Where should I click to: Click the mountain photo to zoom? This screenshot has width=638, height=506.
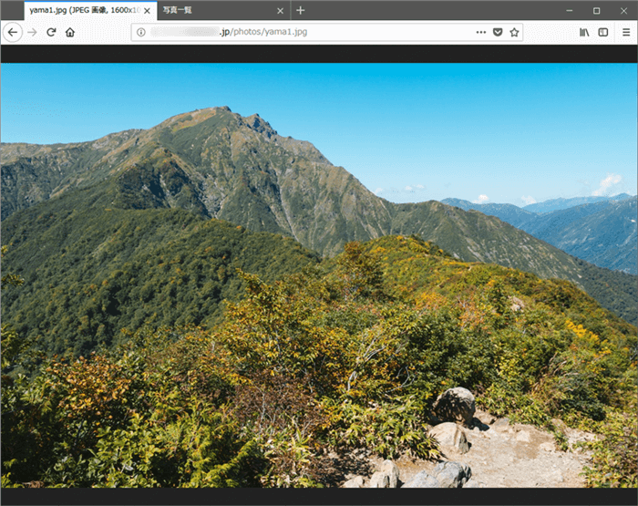[319, 274]
